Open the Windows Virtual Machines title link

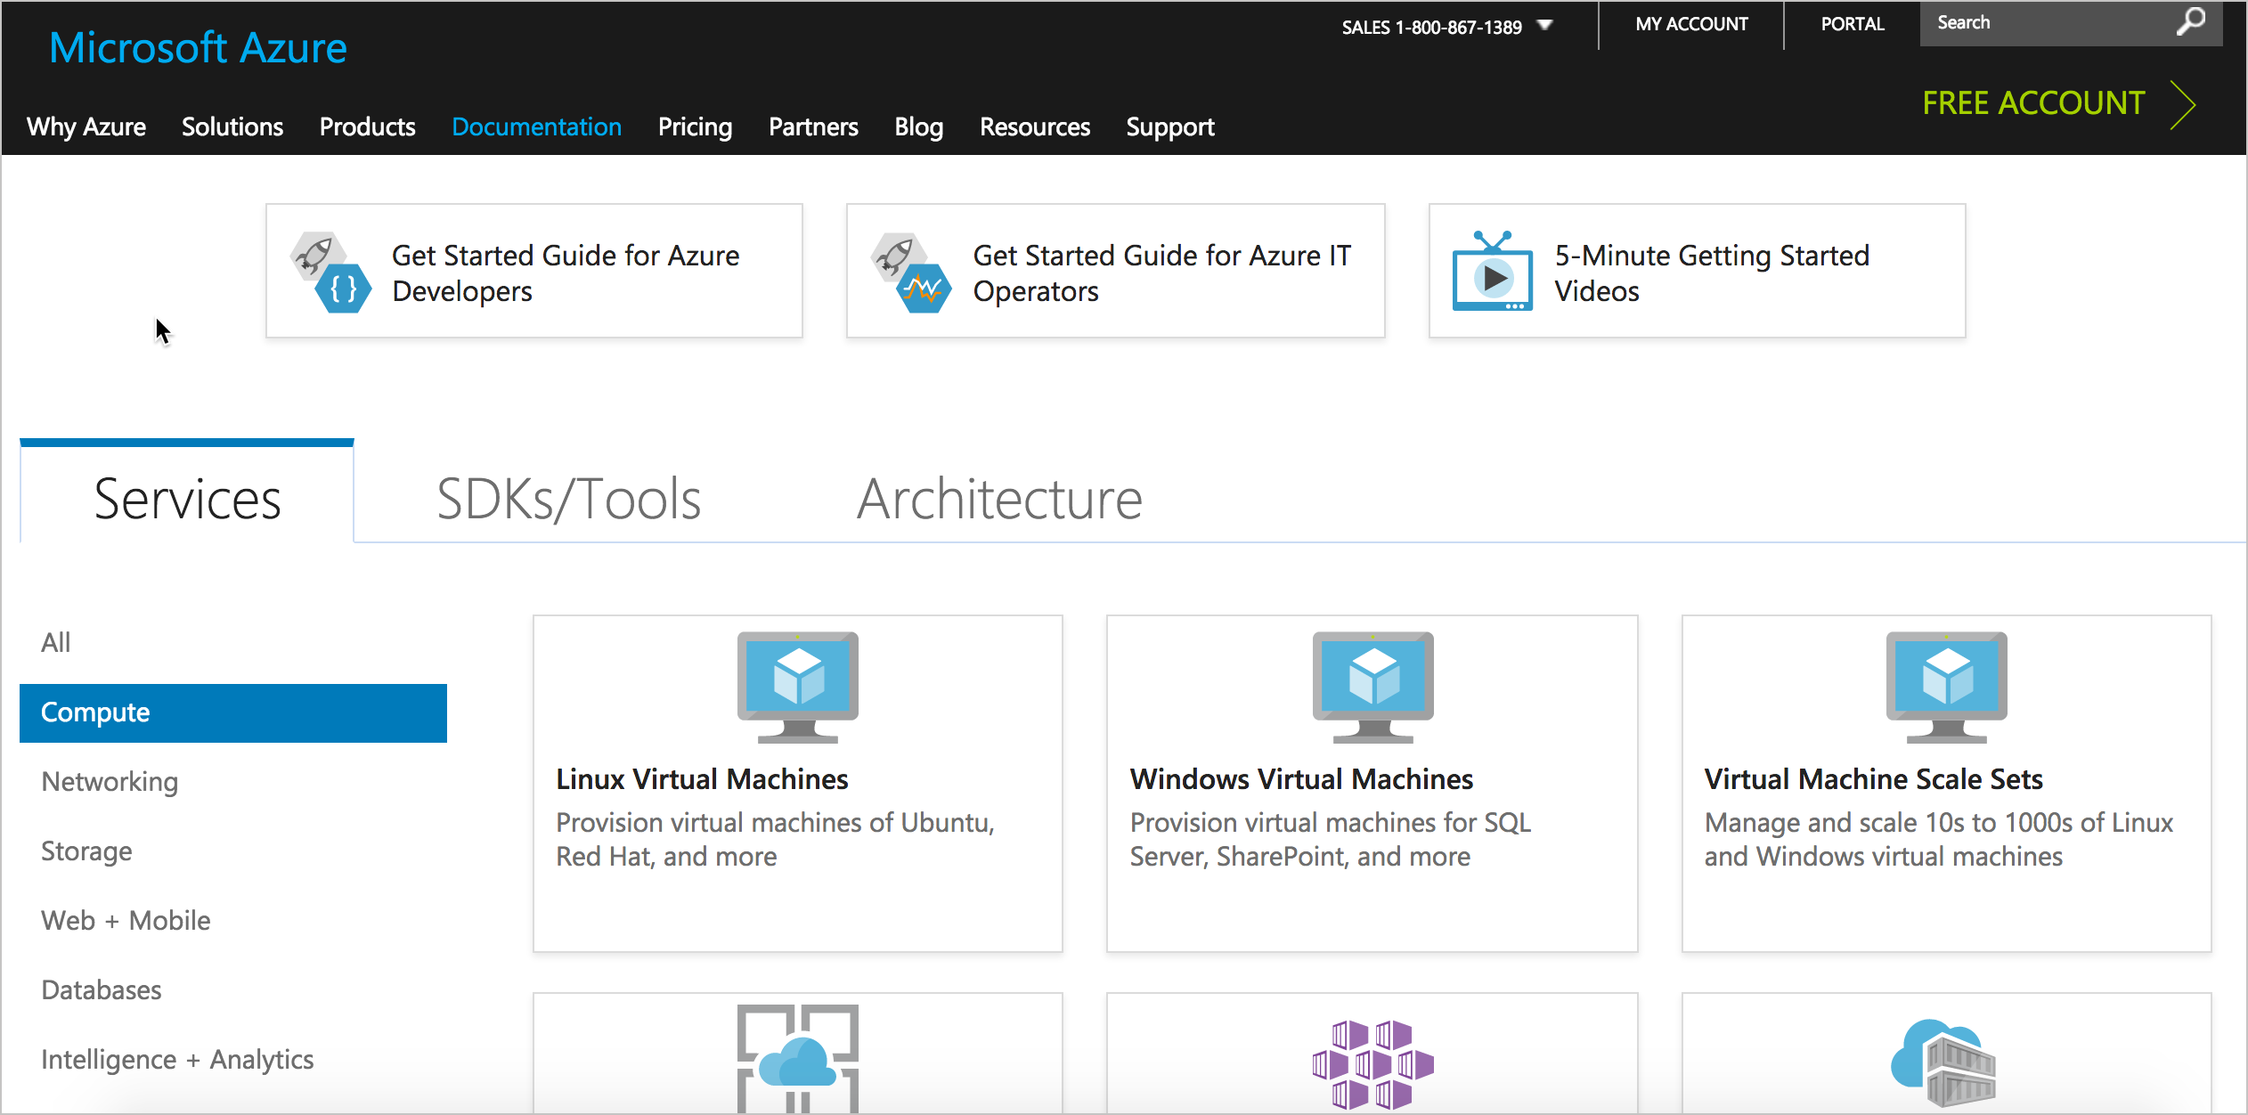1301,779
